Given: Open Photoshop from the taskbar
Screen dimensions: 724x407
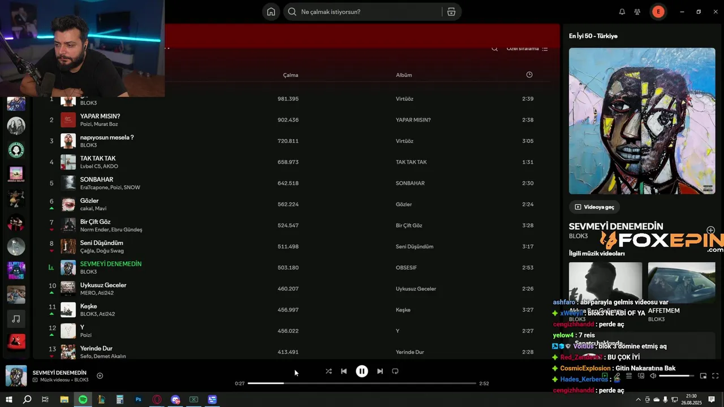Looking at the screenshot, I should (x=138, y=400).
